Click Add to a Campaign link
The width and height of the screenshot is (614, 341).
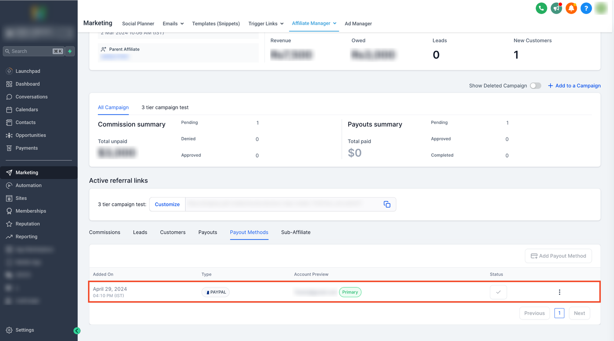[574, 86]
